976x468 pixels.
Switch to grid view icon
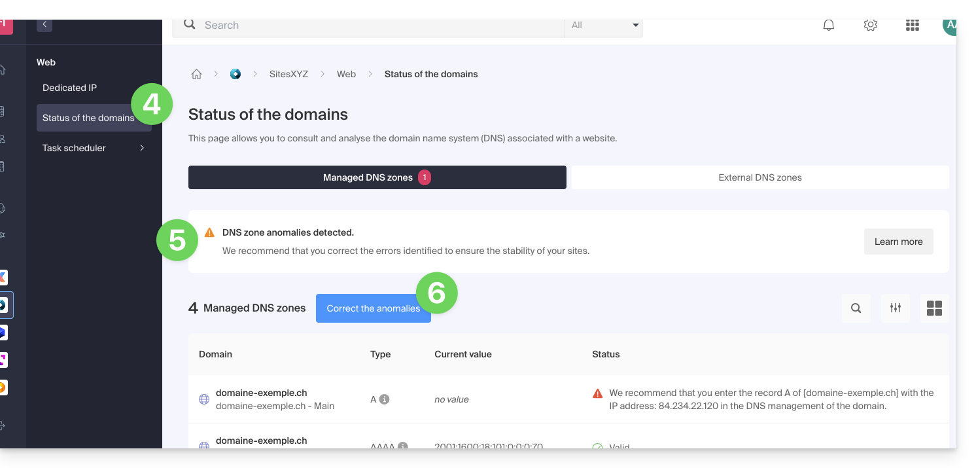point(934,308)
